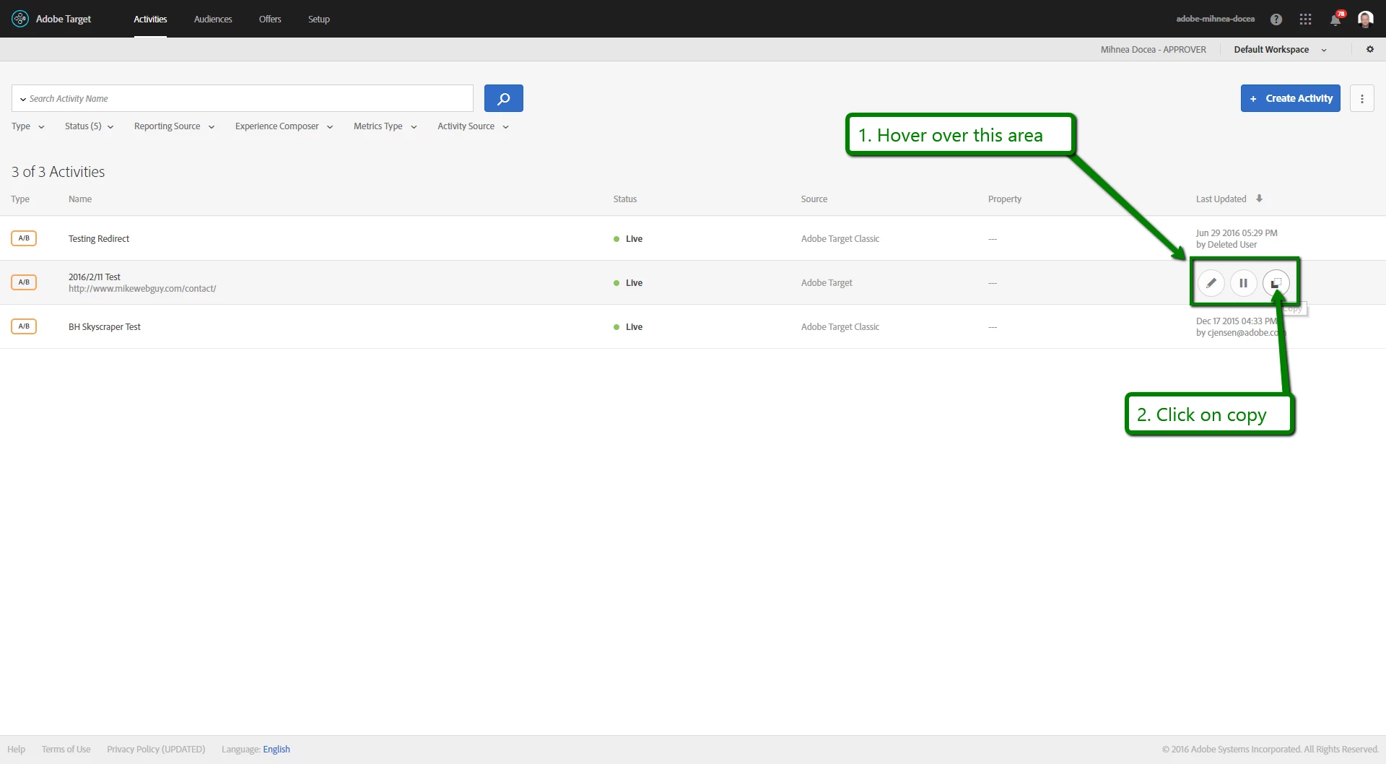Screen dimensions: 1386x764
Task: Open the more options kebab menu
Action: click(x=1362, y=98)
